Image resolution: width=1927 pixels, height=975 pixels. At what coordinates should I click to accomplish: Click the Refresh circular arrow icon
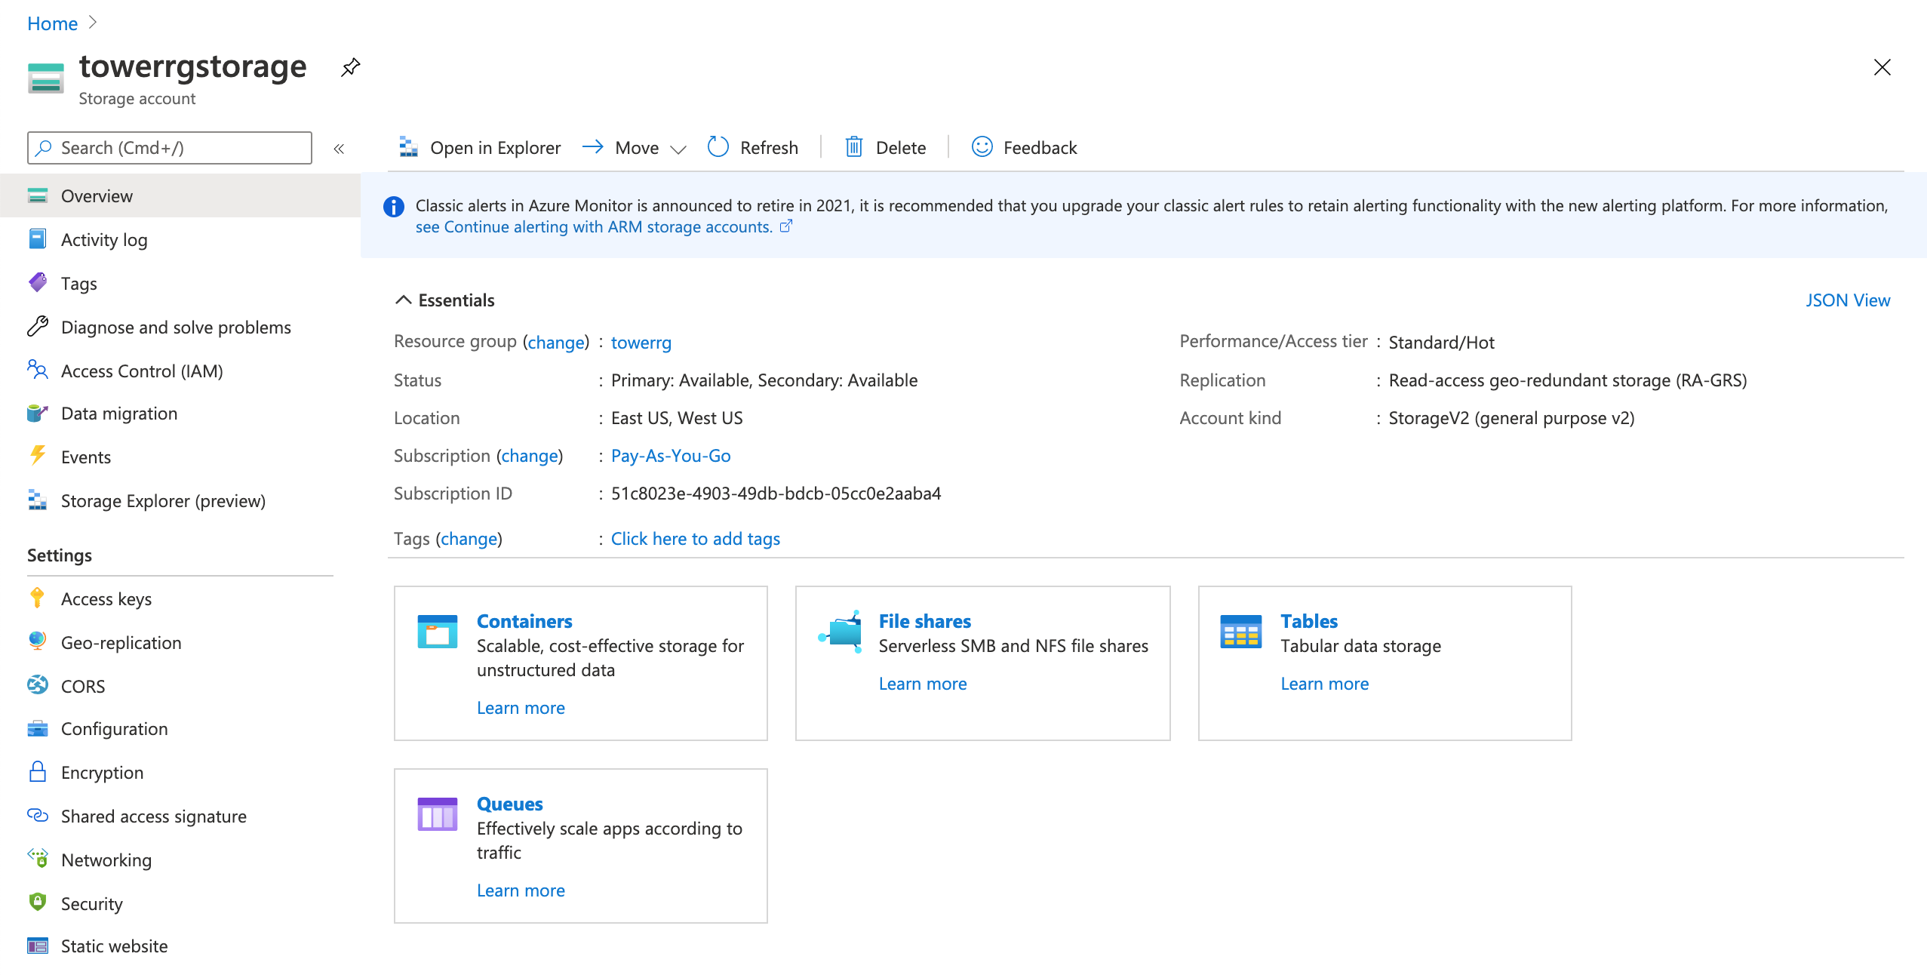click(718, 147)
